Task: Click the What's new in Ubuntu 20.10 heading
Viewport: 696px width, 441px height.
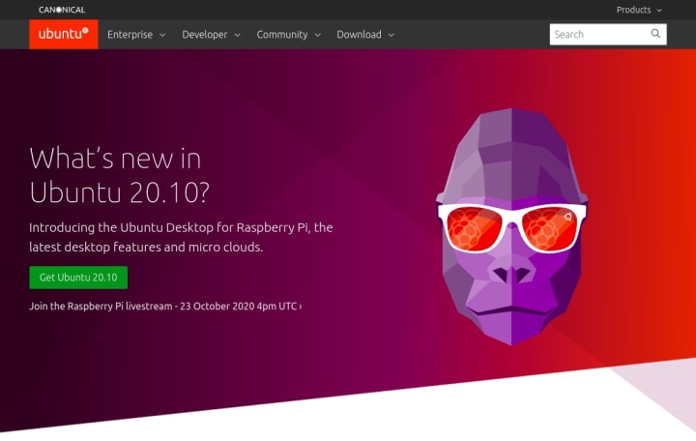Action: pyautogui.click(x=119, y=176)
